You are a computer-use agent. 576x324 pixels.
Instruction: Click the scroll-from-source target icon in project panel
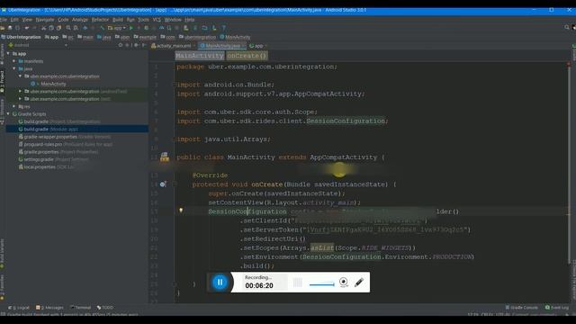point(120,45)
